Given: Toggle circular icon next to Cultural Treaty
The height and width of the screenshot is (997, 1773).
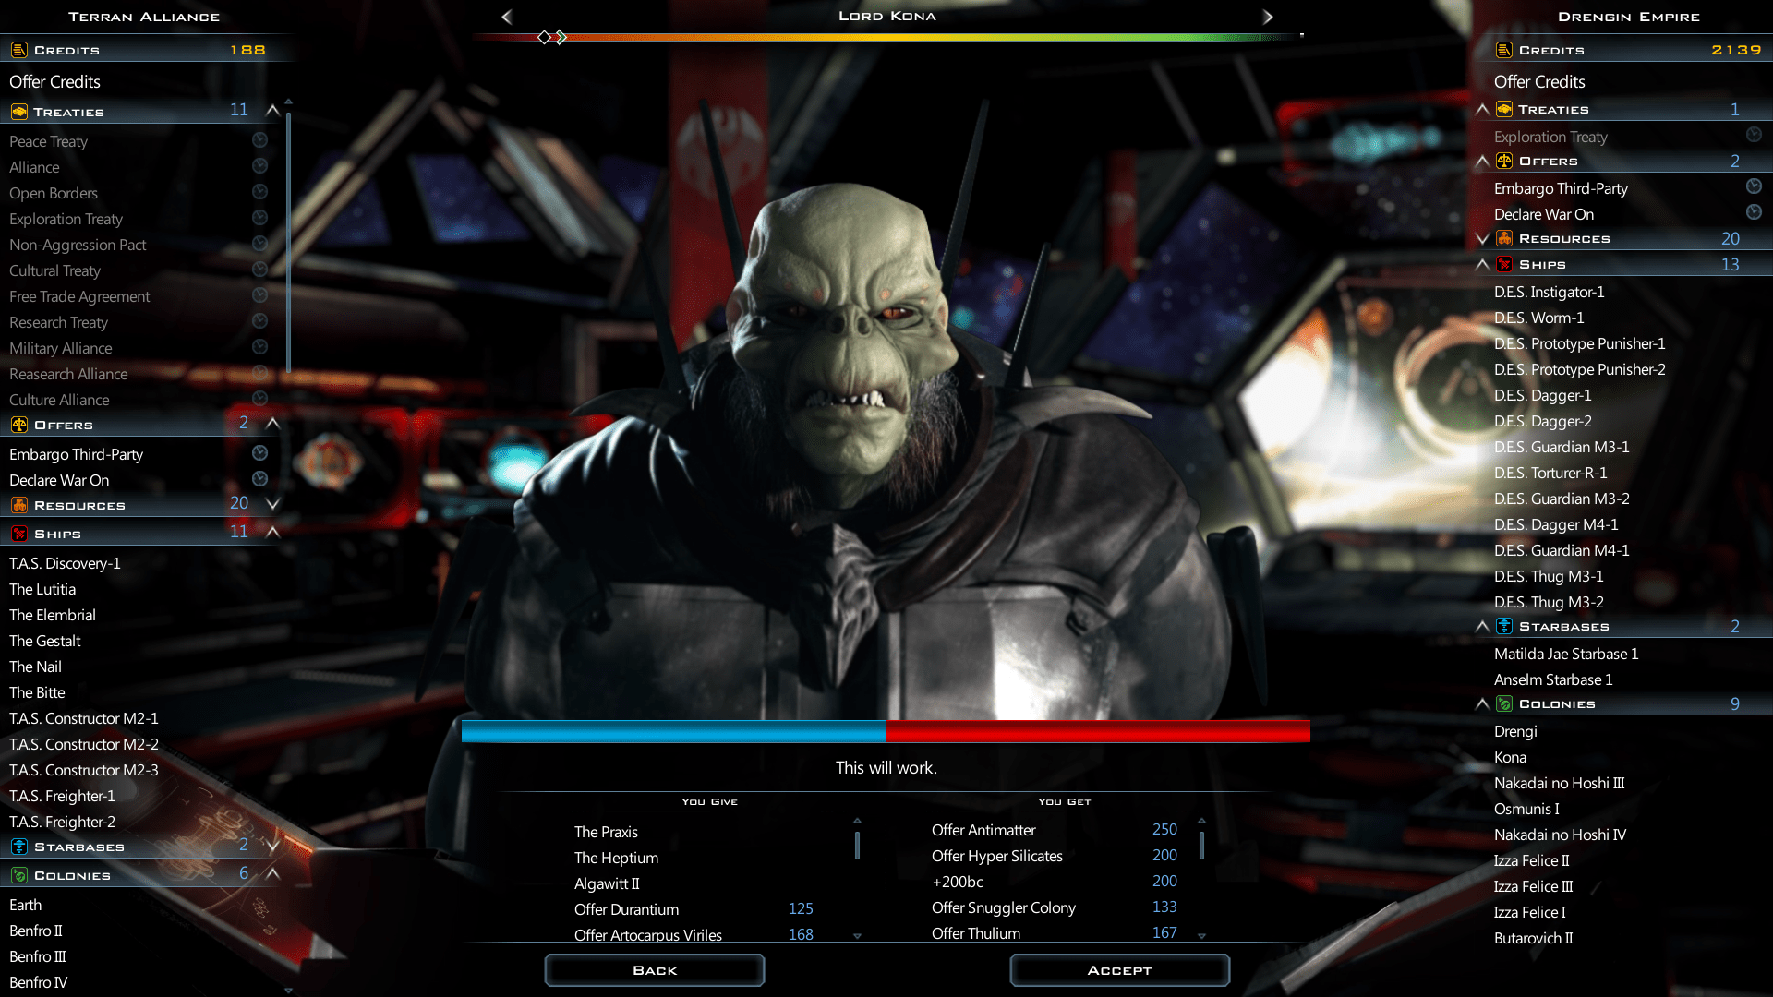Looking at the screenshot, I should (260, 269).
